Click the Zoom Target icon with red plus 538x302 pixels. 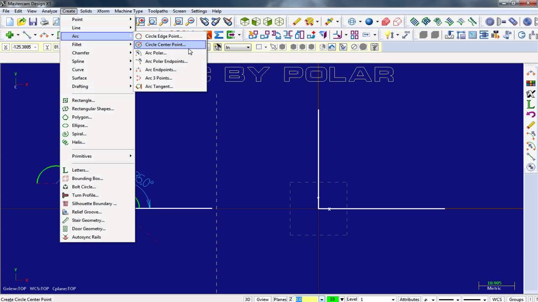140,22
